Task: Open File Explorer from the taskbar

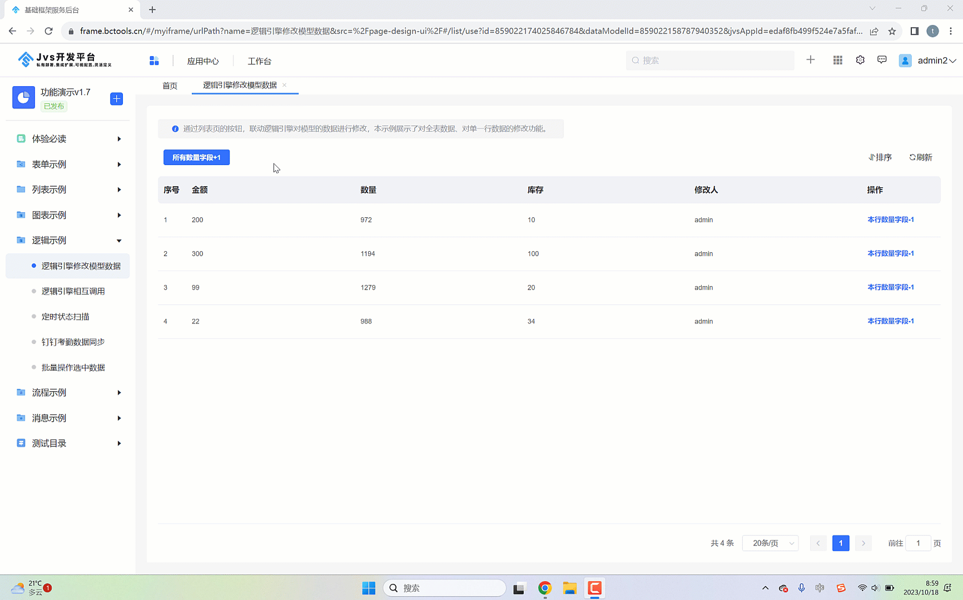Action: [569, 588]
